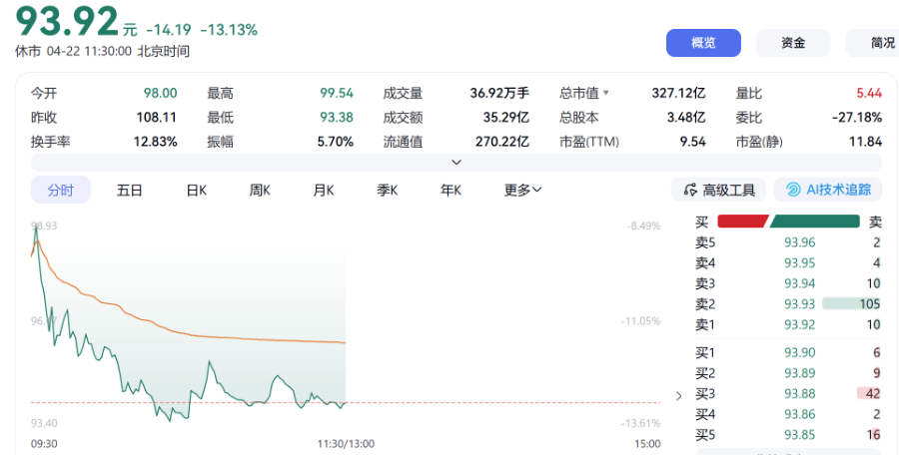Display the 年K chart
Image resolution: width=899 pixels, height=455 pixels.
451,190
